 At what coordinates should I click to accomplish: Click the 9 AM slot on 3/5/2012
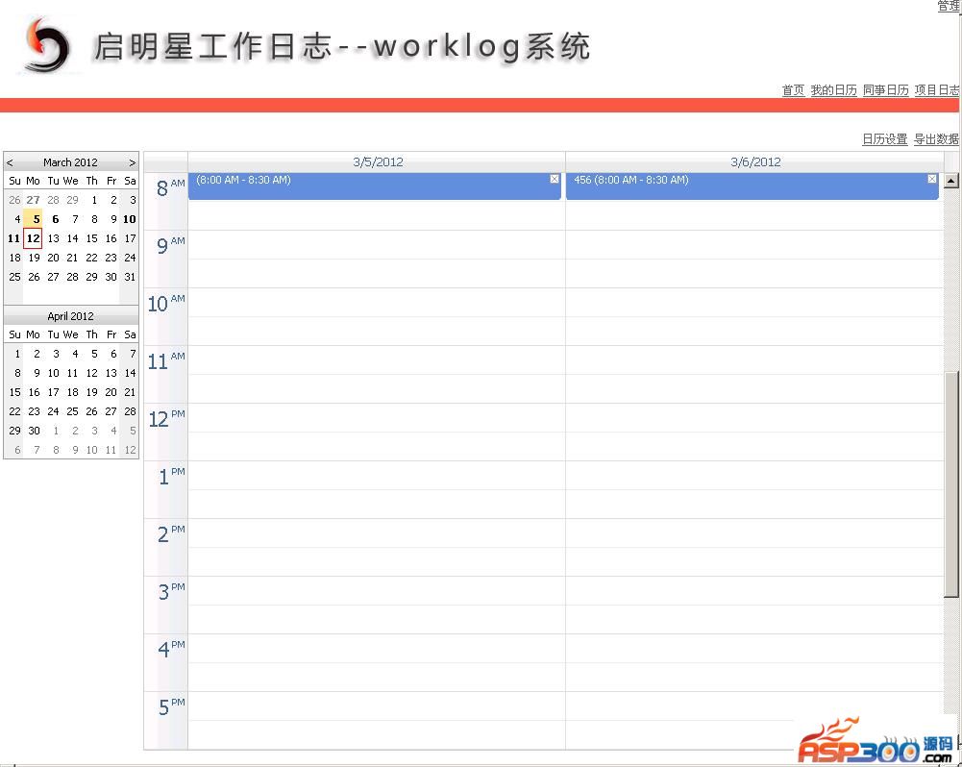pos(377,245)
